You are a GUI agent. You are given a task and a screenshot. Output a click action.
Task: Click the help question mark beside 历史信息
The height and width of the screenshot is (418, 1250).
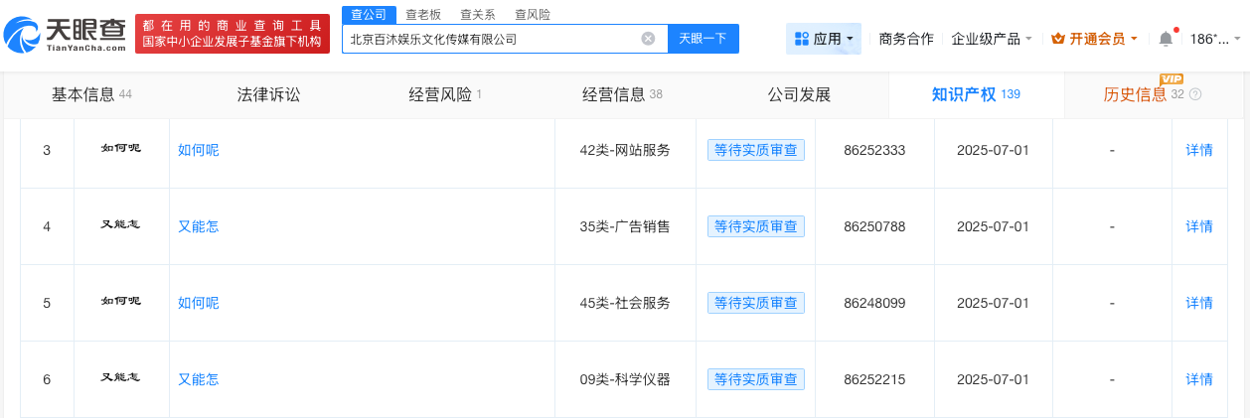coord(1195,95)
